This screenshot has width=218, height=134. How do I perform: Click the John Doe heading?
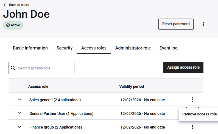[26, 14]
